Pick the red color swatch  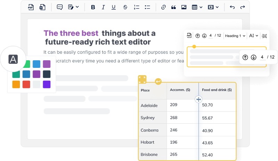26,84
